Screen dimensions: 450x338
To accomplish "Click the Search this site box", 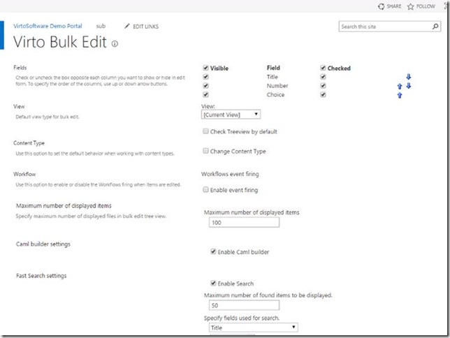I will click(x=384, y=27).
